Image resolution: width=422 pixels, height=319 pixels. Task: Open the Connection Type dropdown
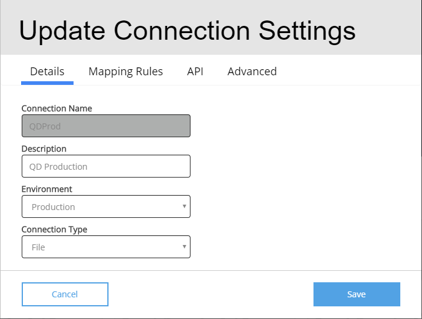[106, 247]
